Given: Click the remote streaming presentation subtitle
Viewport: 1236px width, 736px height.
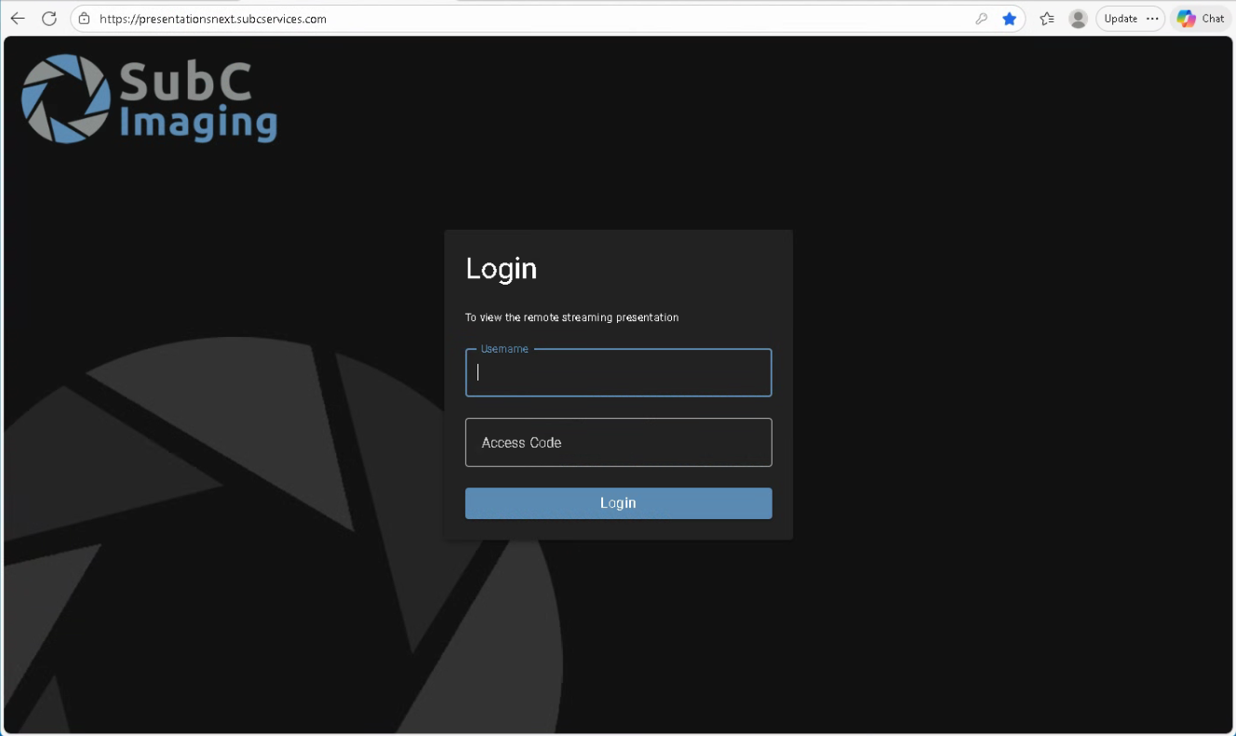Looking at the screenshot, I should [x=571, y=318].
